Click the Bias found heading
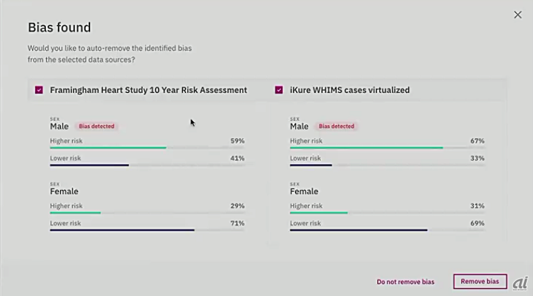This screenshot has height=296, width=533. point(59,28)
